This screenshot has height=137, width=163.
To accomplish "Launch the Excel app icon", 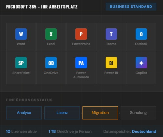I will tap(51, 34).
